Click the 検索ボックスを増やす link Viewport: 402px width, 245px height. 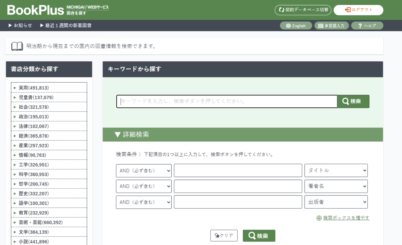(346, 218)
